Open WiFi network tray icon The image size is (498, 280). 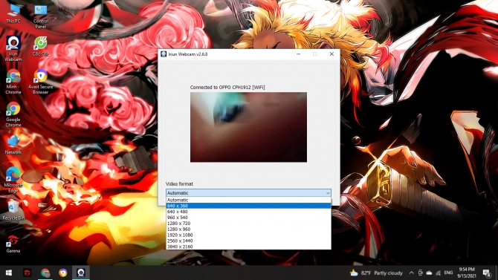coord(438,273)
